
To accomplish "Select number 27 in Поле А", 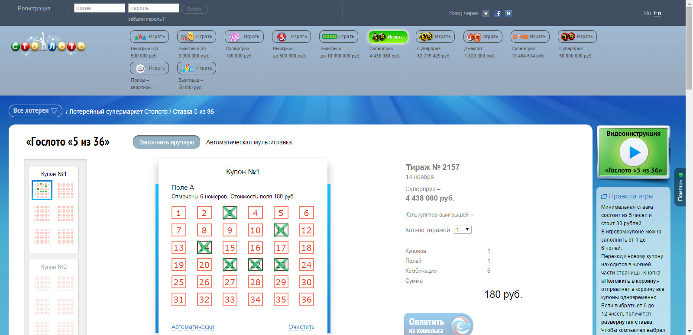I will pos(230,282).
